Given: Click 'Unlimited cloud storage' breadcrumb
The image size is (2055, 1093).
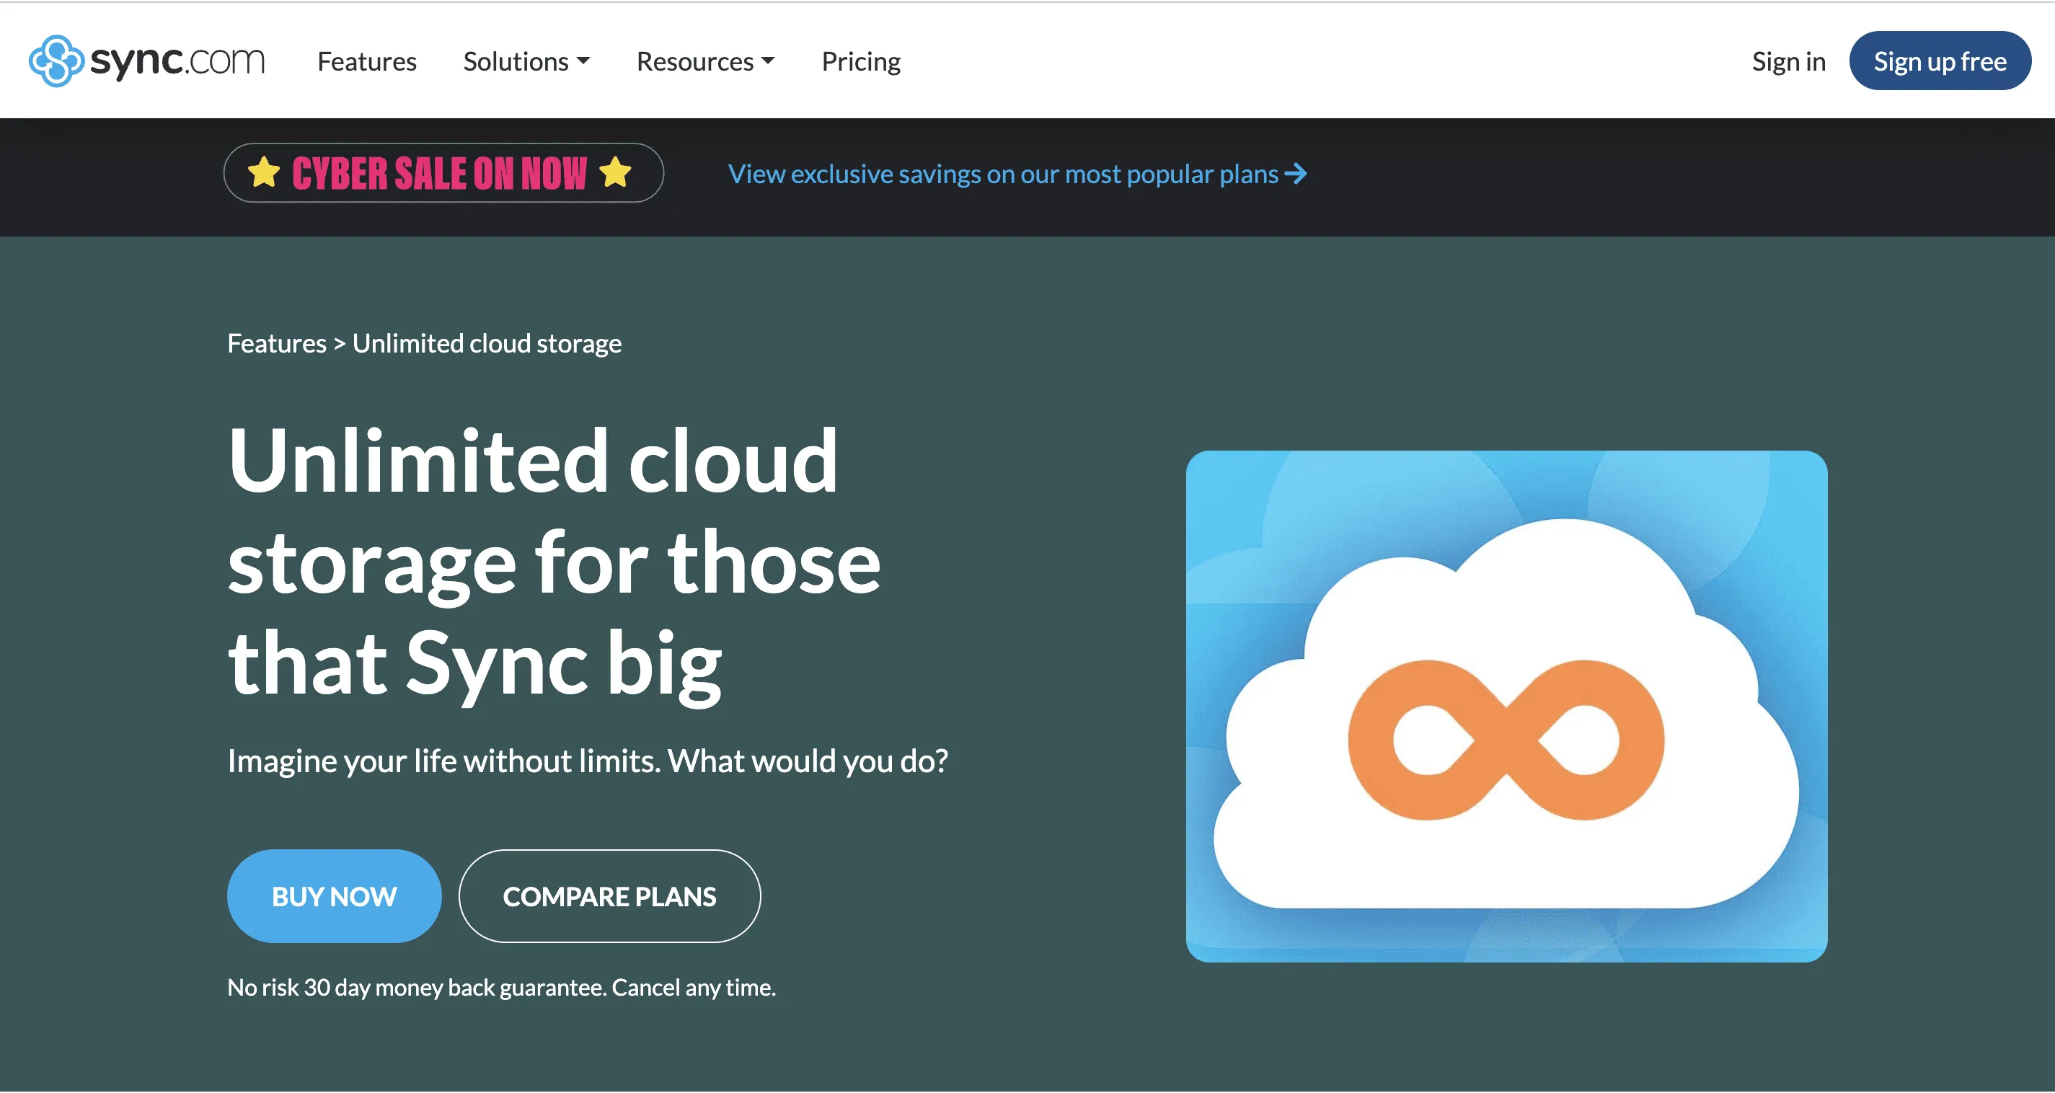Looking at the screenshot, I should click(487, 342).
